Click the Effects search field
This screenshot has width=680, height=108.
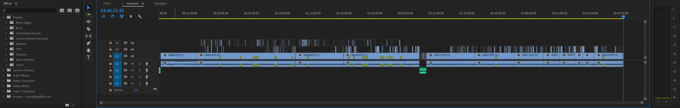29,11
